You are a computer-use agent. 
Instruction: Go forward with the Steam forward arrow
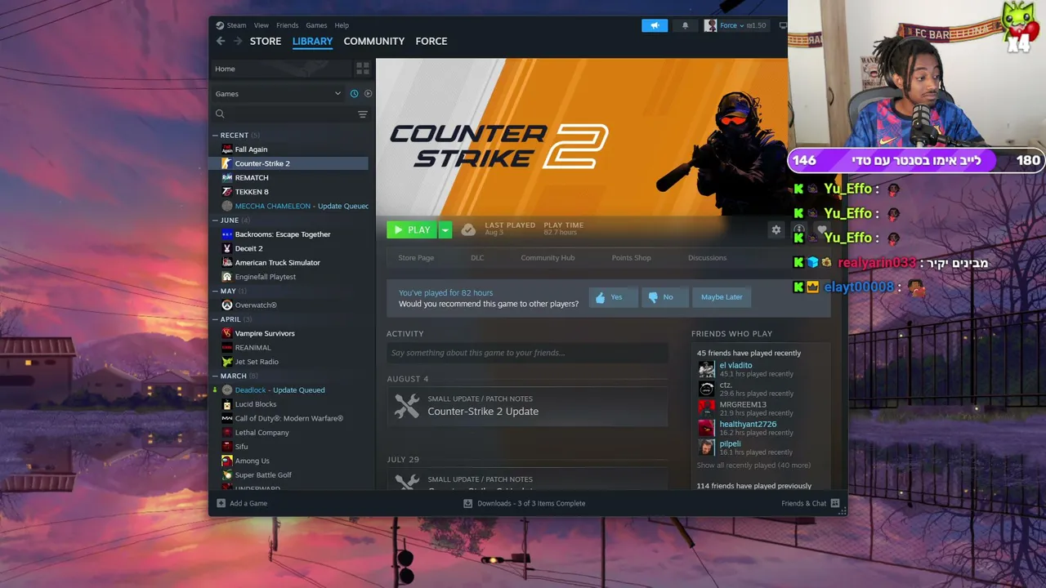click(x=238, y=41)
